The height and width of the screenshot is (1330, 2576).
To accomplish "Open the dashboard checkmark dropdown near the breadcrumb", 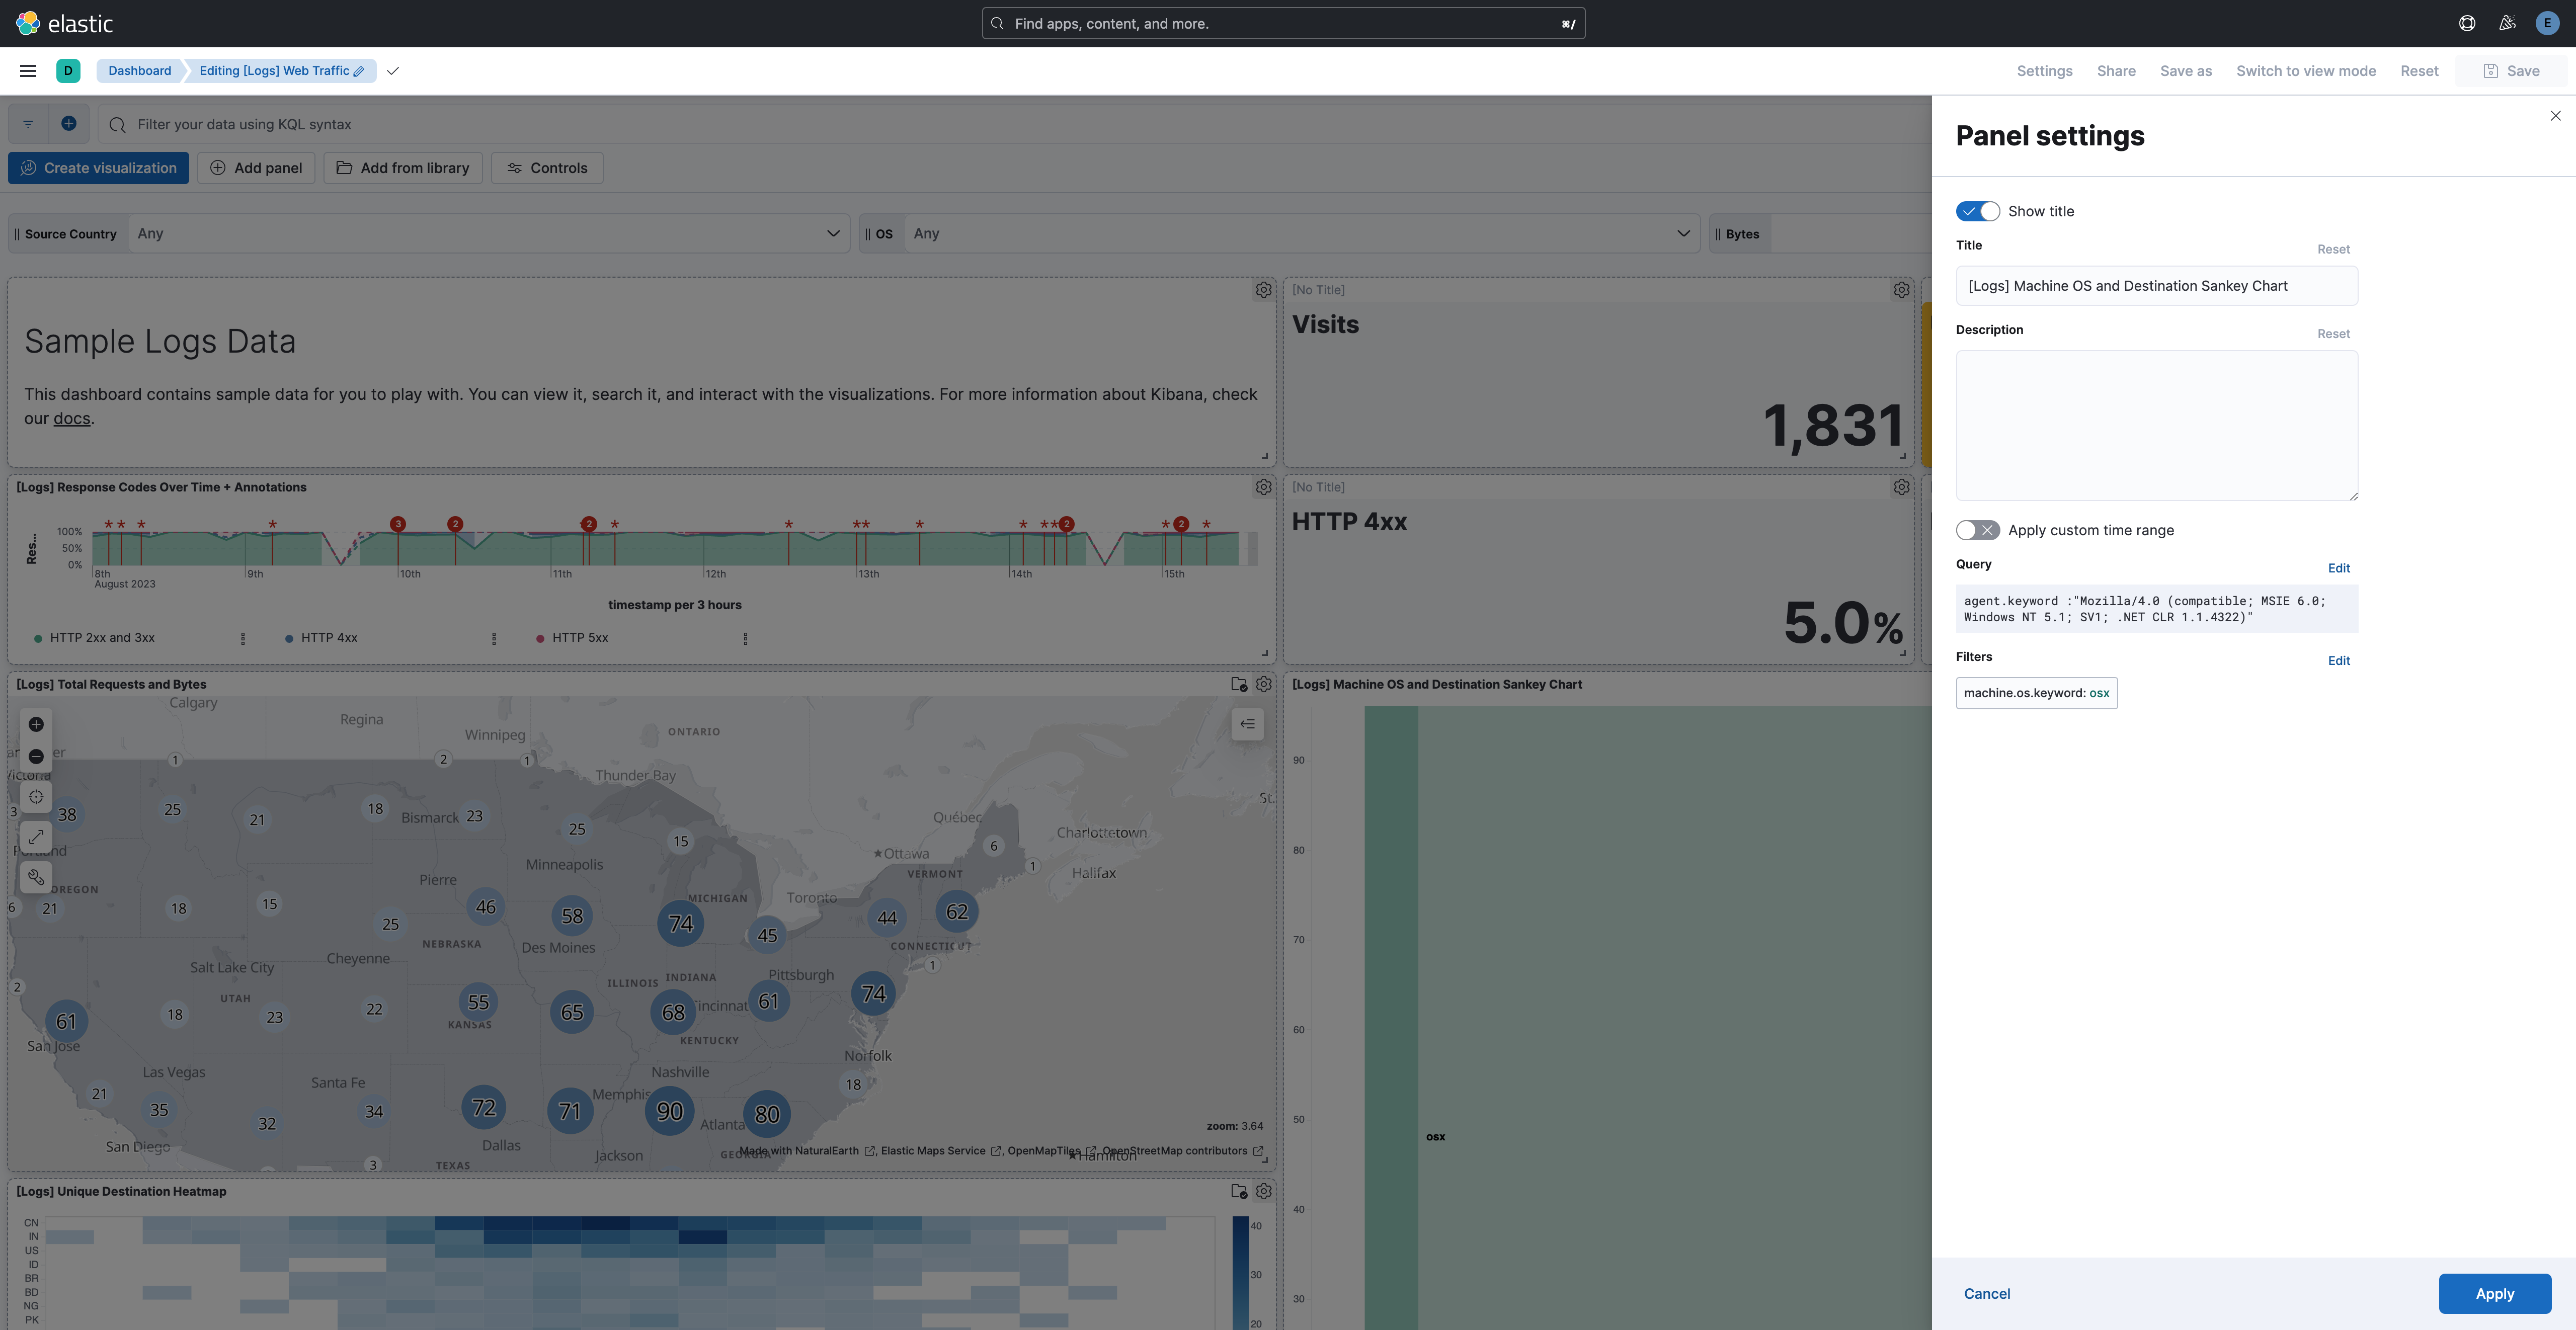I will pyautogui.click(x=393, y=71).
